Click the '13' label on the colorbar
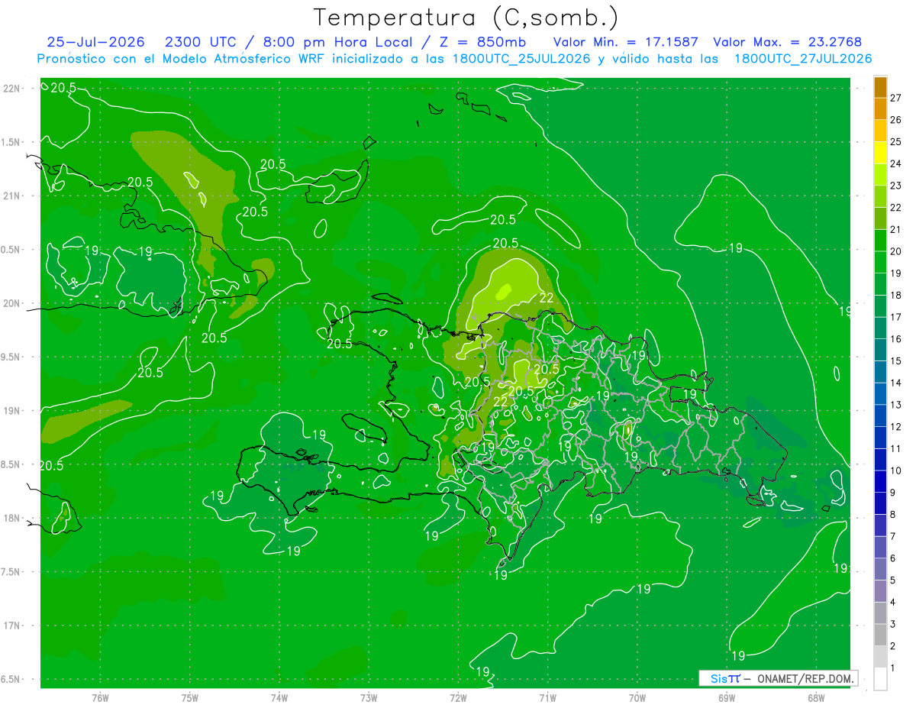This screenshot has height=708, width=916. (895, 405)
